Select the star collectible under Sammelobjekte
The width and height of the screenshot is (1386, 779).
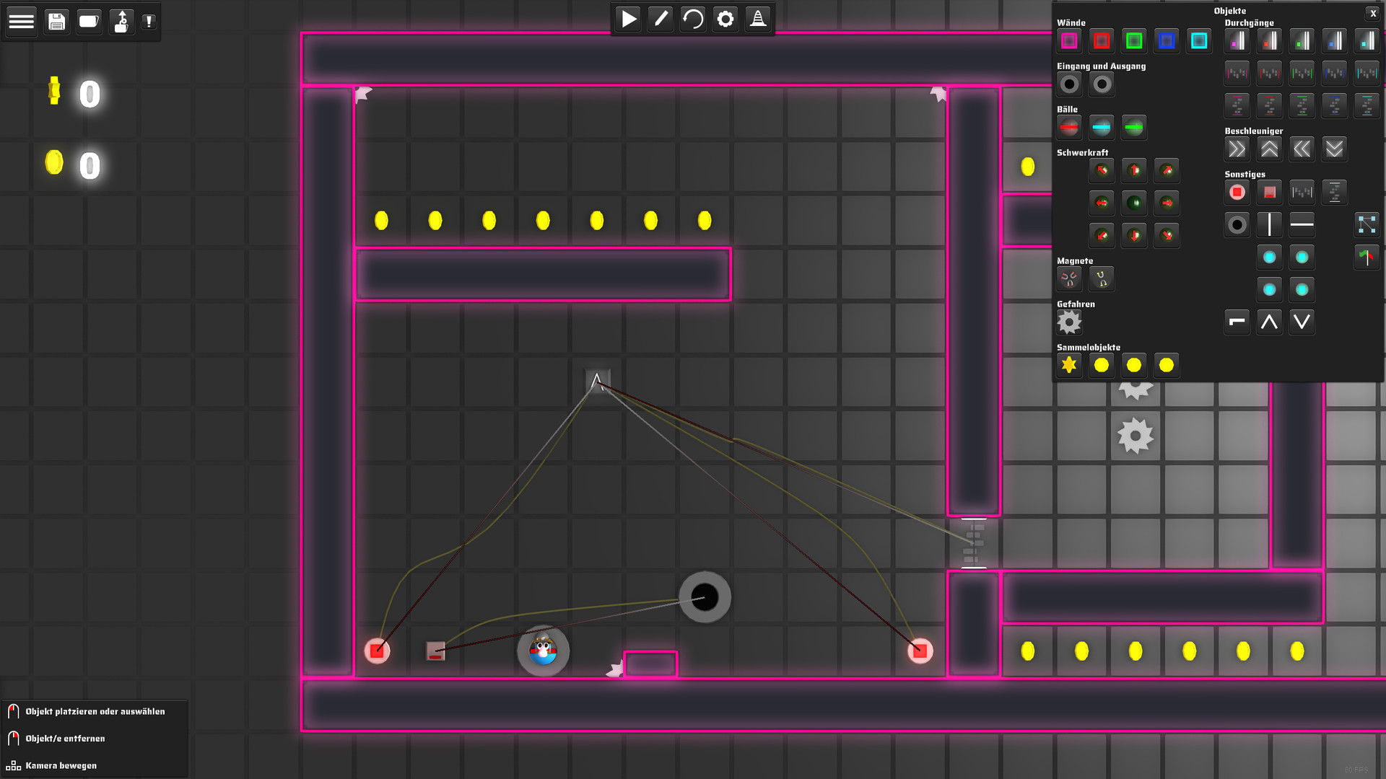(1069, 365)
